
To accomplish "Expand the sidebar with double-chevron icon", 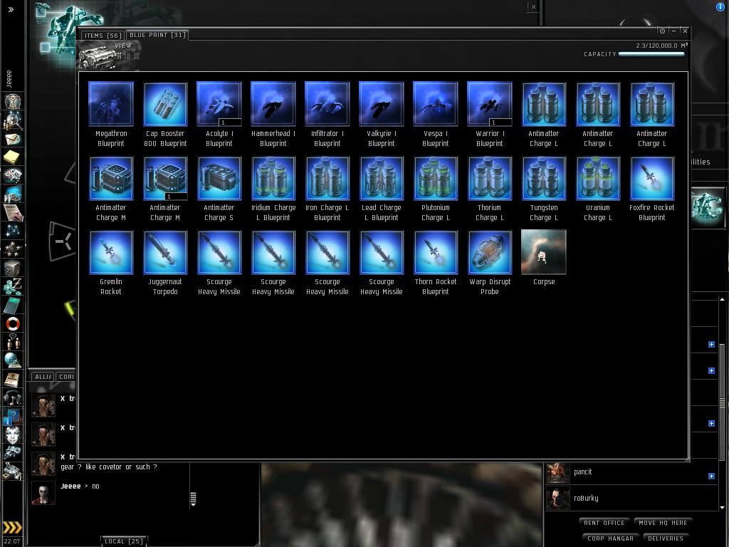I will point(11,9).
